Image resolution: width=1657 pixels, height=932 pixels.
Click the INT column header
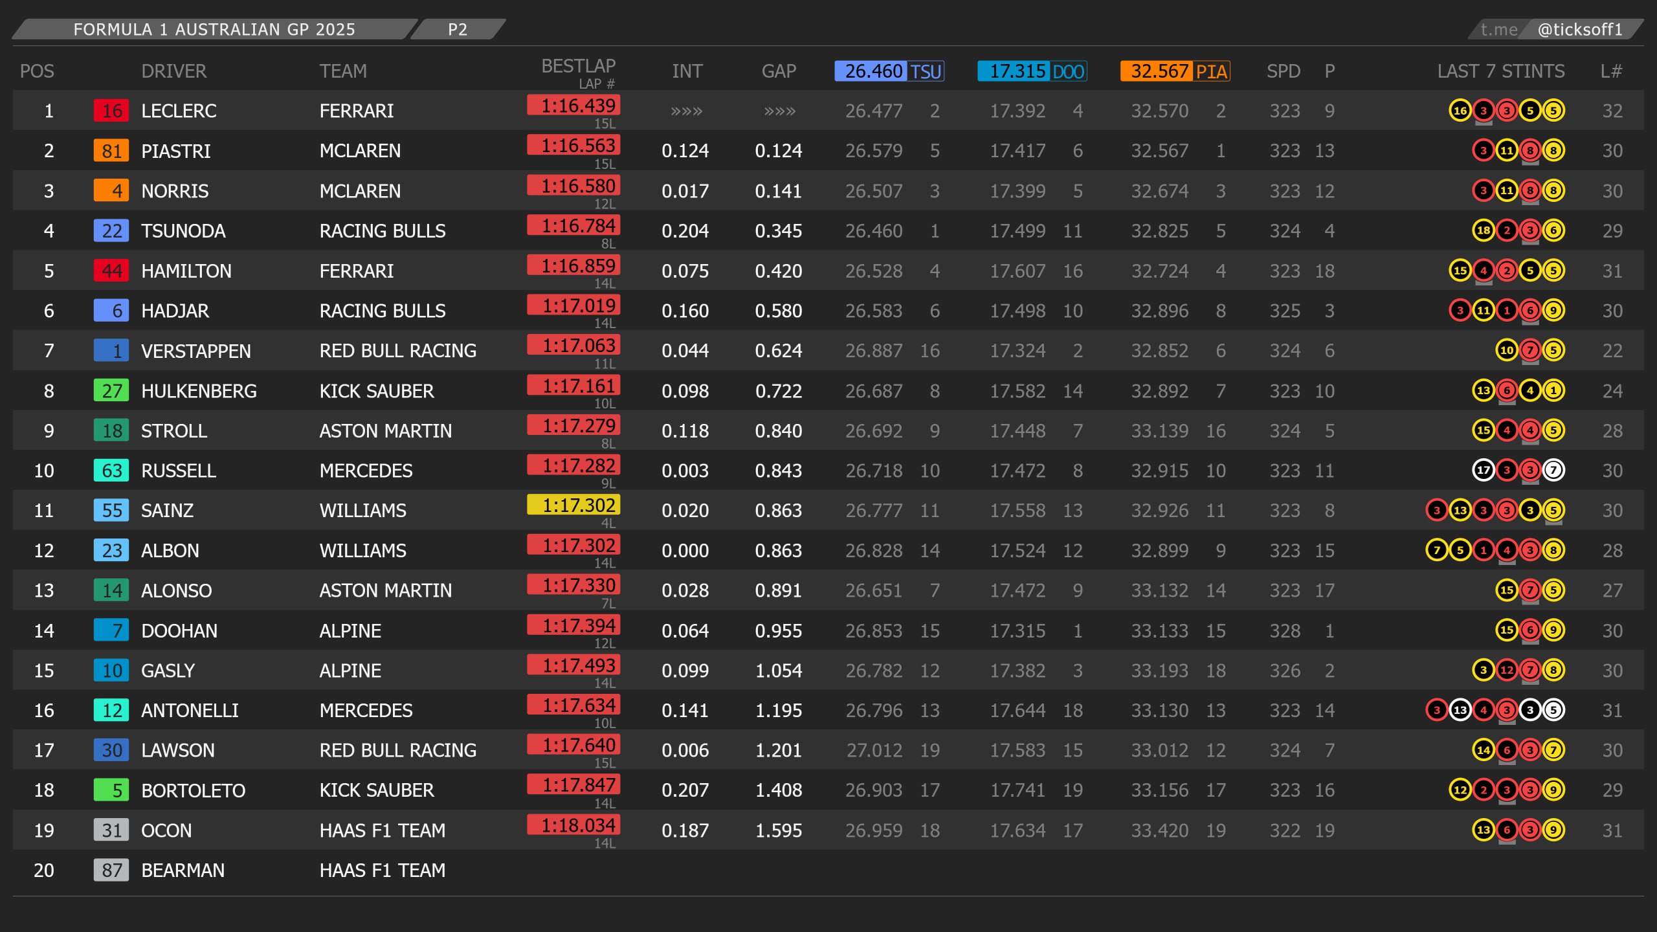(687, 71)
